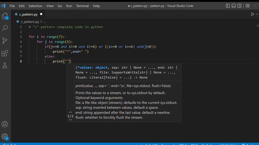Click the comment text on line 1

[66, 27]
